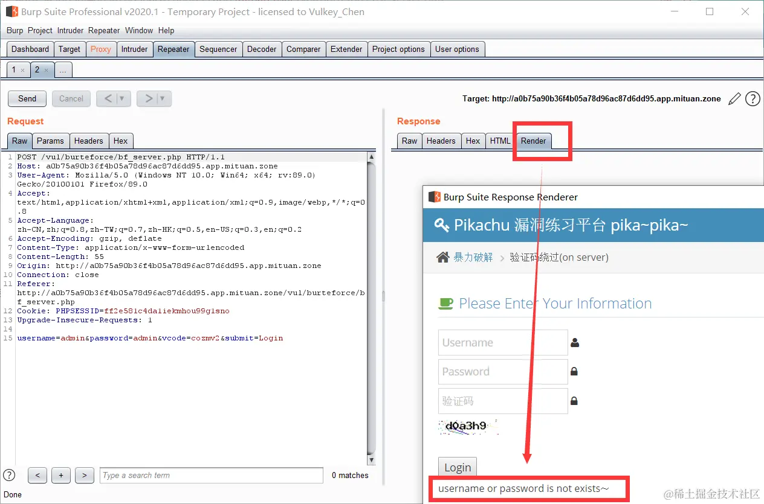
Task: Click the key icon in Pikachu header
Action: point(442,226)
